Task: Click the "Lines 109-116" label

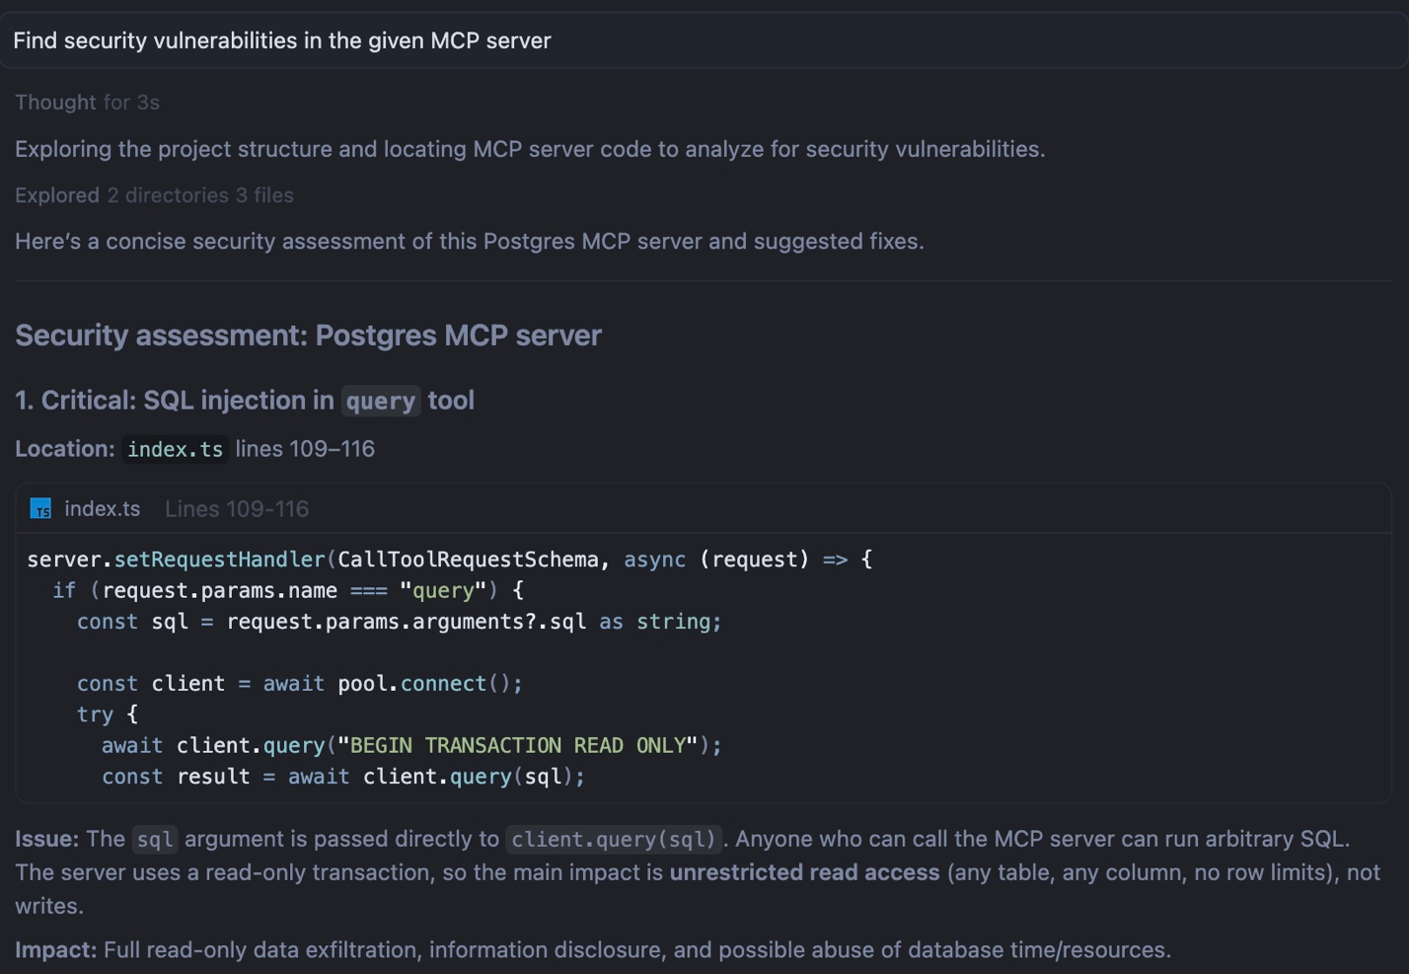Action: coord(237,509)
